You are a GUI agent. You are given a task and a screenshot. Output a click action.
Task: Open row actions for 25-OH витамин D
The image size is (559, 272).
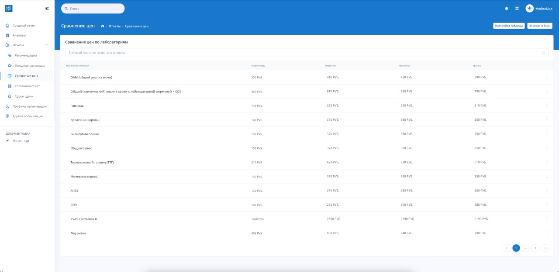547,219
